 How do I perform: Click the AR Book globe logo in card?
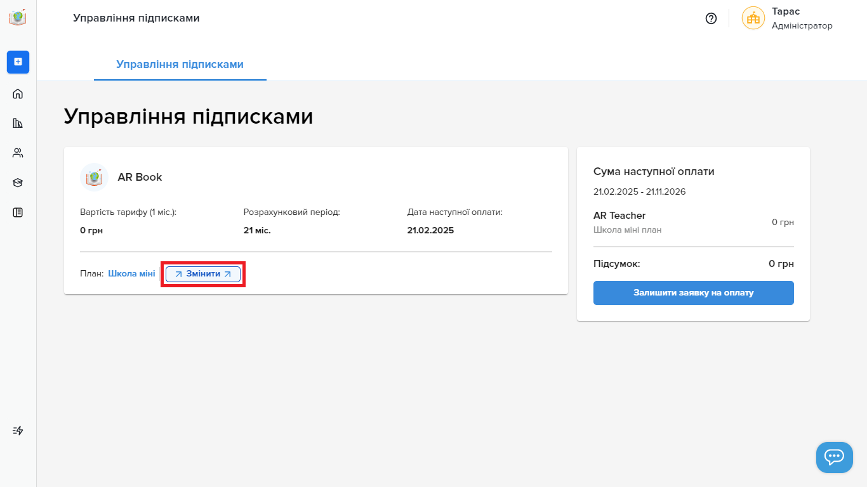94,178
